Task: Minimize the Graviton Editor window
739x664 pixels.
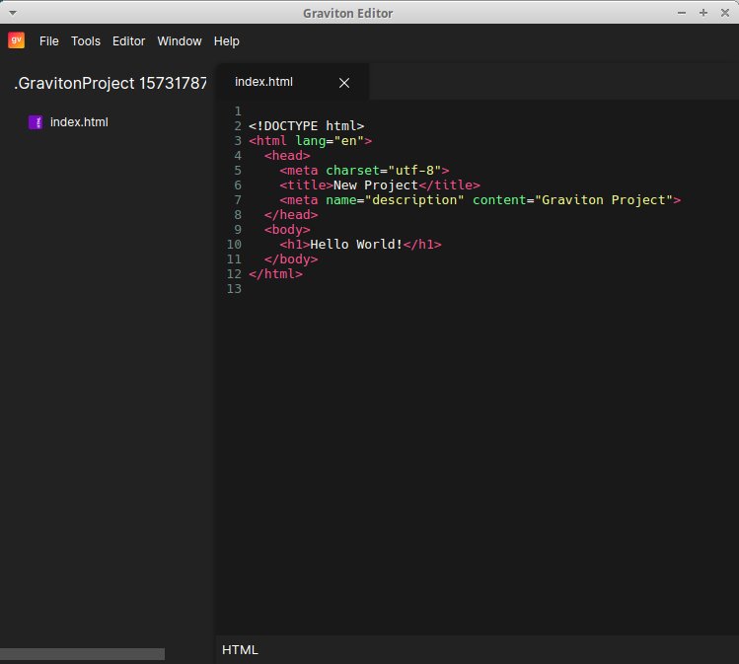Action: pyautogui.click(x=682, y=13)
